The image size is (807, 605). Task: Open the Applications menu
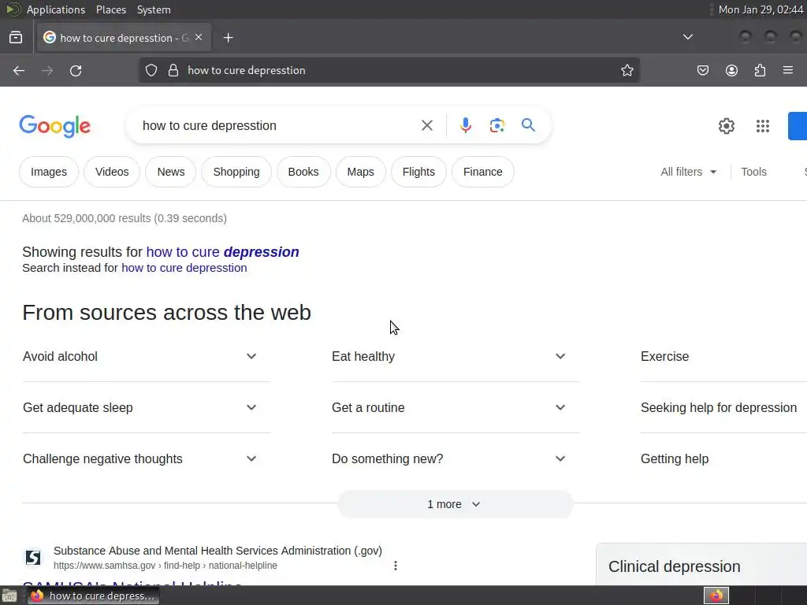[56, 9]
